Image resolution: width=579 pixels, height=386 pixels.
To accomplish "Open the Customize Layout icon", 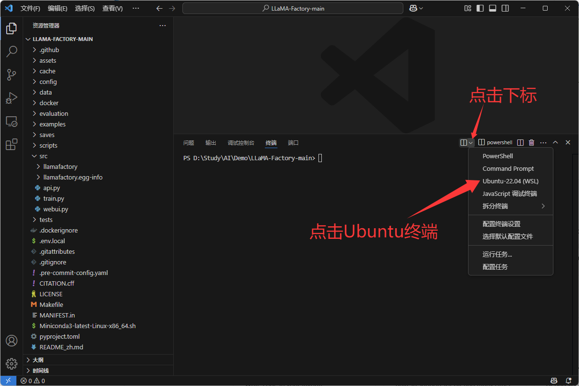I will pyautogui.click(x=468, y=8).
